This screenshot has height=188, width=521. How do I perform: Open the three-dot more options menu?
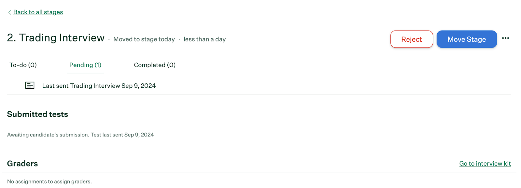tap(505, 38)
